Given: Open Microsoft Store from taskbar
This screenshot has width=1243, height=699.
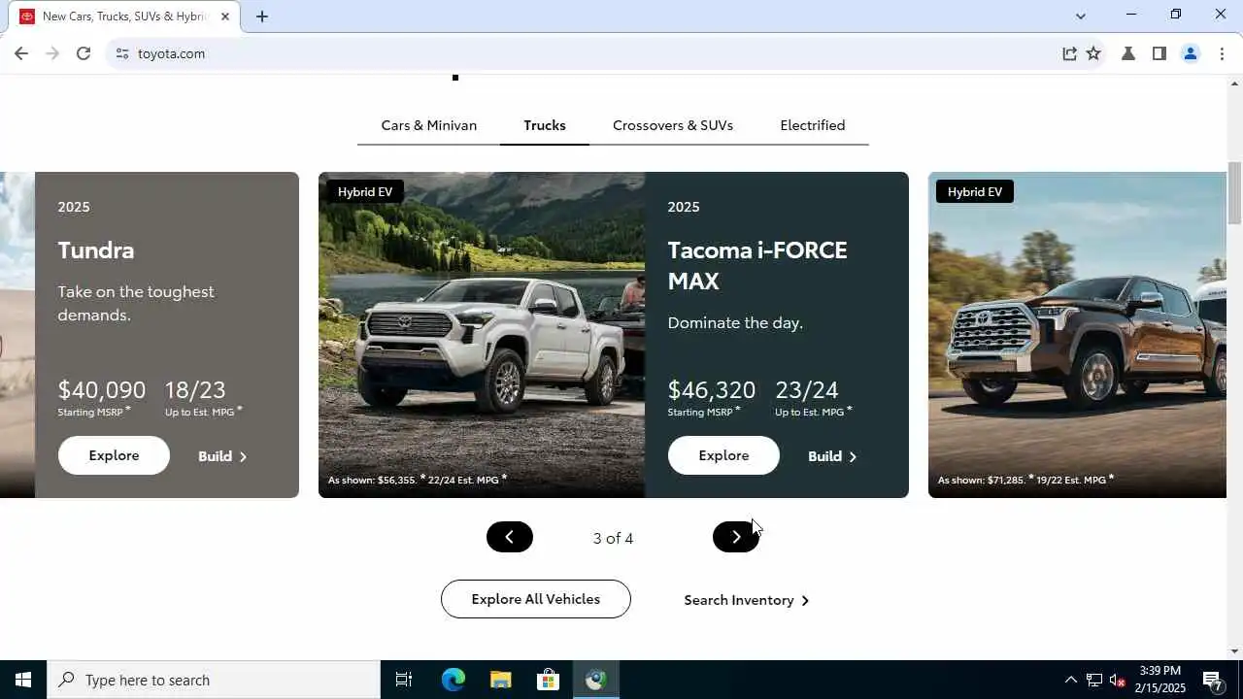Looking at the screenshot, I should [548, 680].
